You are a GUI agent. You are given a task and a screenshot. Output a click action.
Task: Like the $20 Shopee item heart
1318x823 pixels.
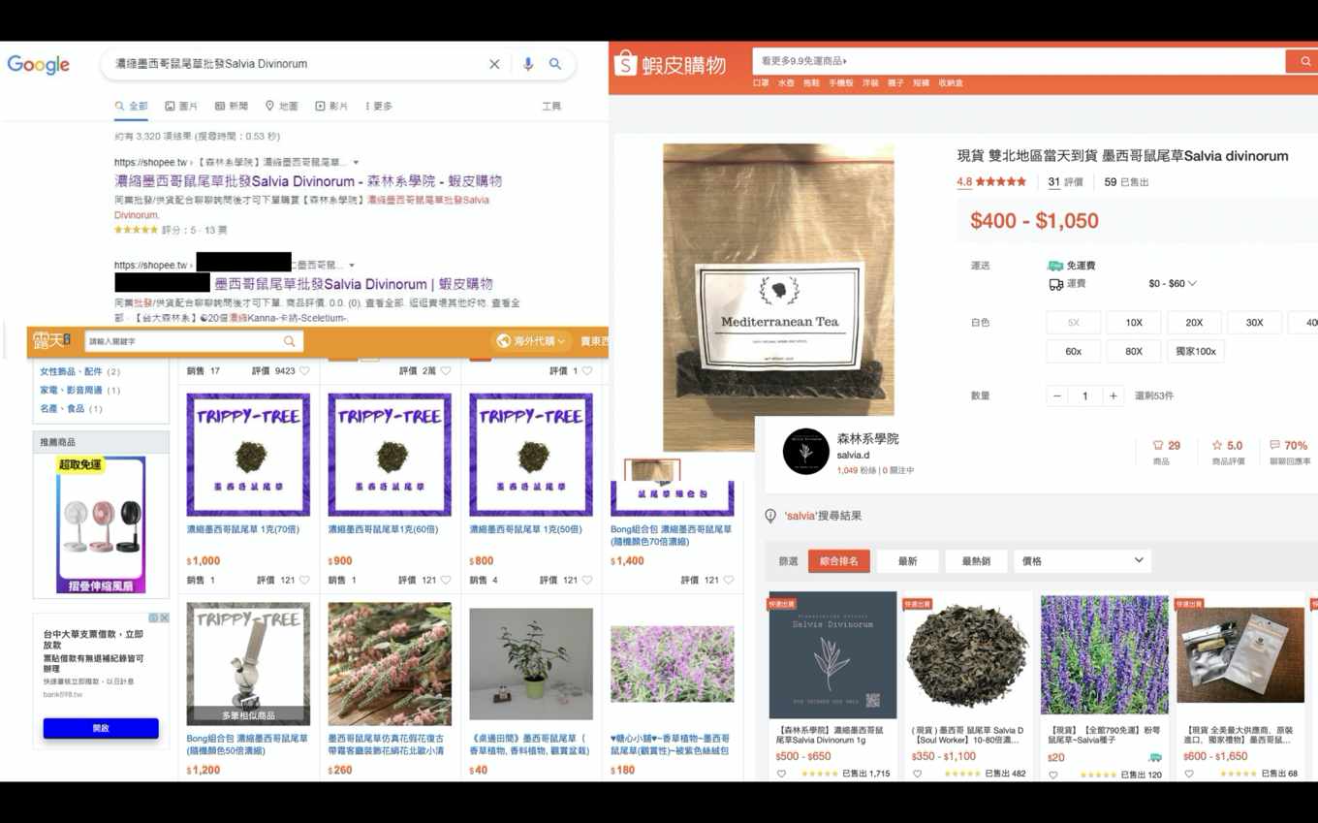[x=1053, y=775]
